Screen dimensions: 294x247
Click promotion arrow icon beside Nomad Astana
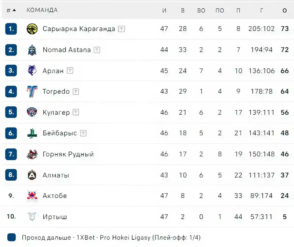pos(97,50)
